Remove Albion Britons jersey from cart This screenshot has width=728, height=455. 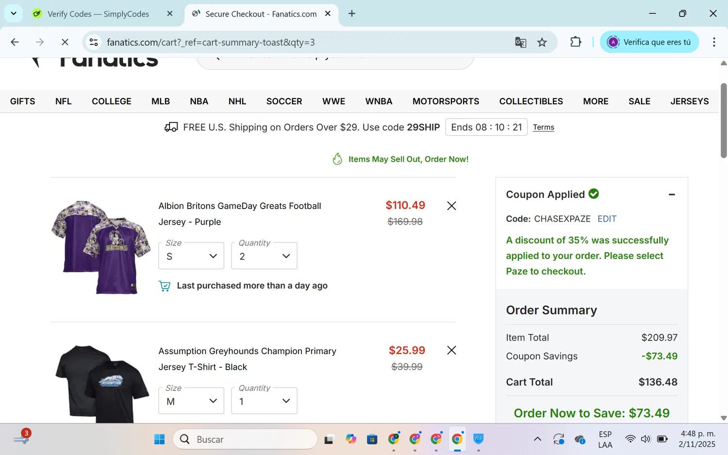tap(451, 206)
